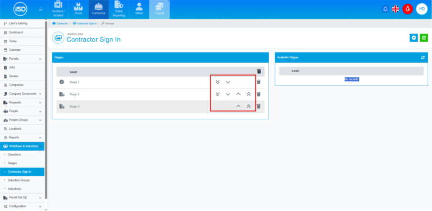Move Stage 1 to bottom with double-down arrow
The height and width of the screenshot is (211, 432).
coord(218,82)
